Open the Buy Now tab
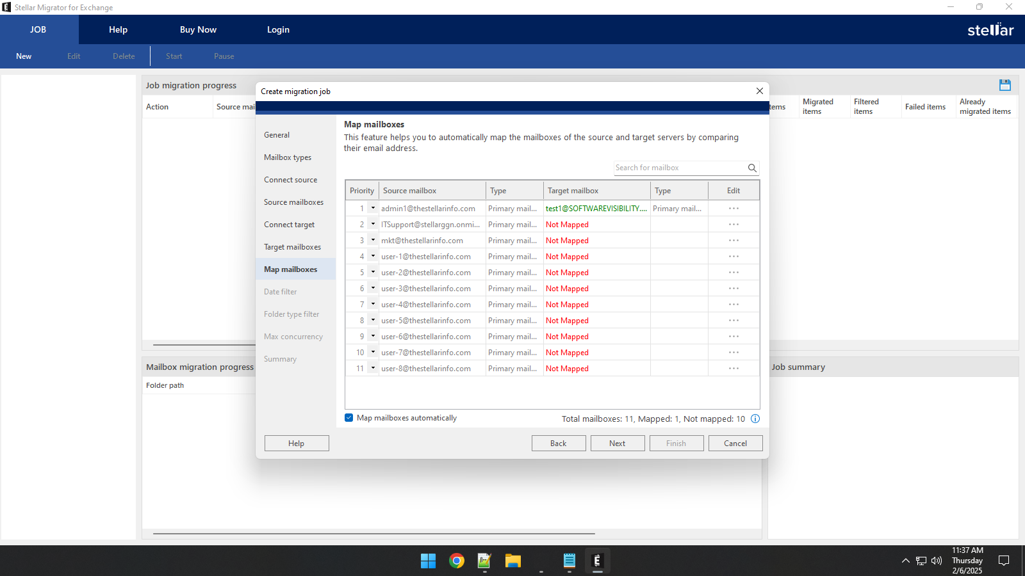 198,29
